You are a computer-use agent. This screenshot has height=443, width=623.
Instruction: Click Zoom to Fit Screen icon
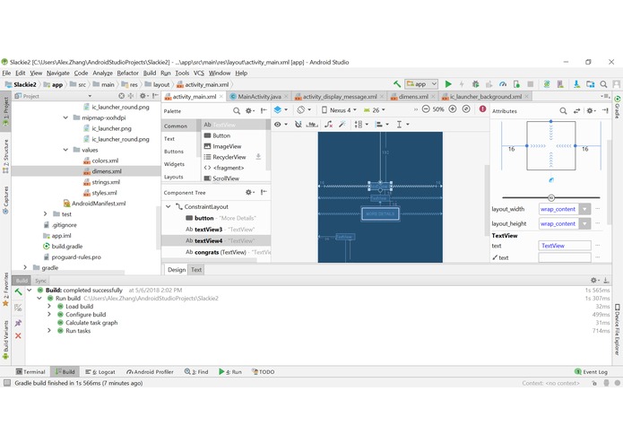(x=466, y=109)
